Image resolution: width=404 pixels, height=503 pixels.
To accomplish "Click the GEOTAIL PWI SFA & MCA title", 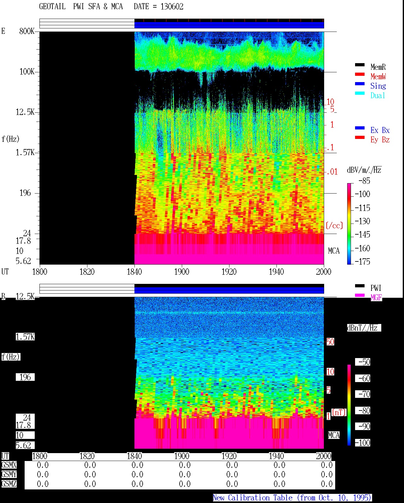I will [81, 7].
